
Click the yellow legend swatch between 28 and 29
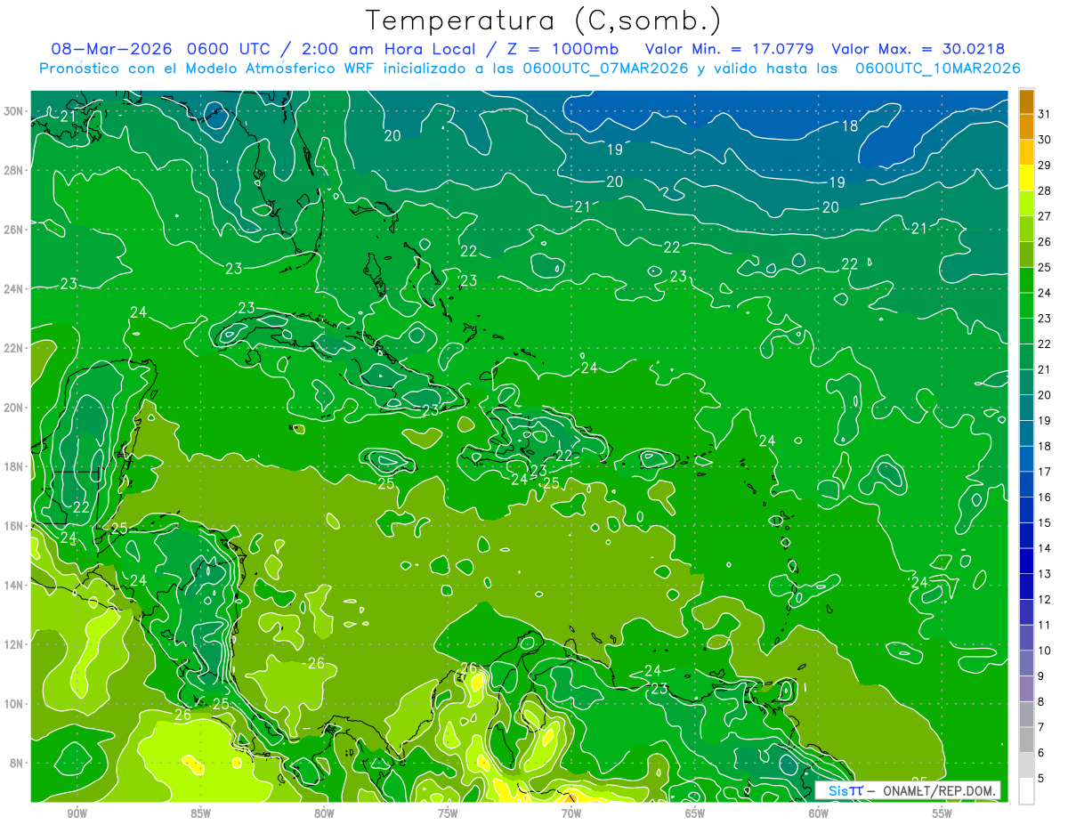pos(1026,177)
